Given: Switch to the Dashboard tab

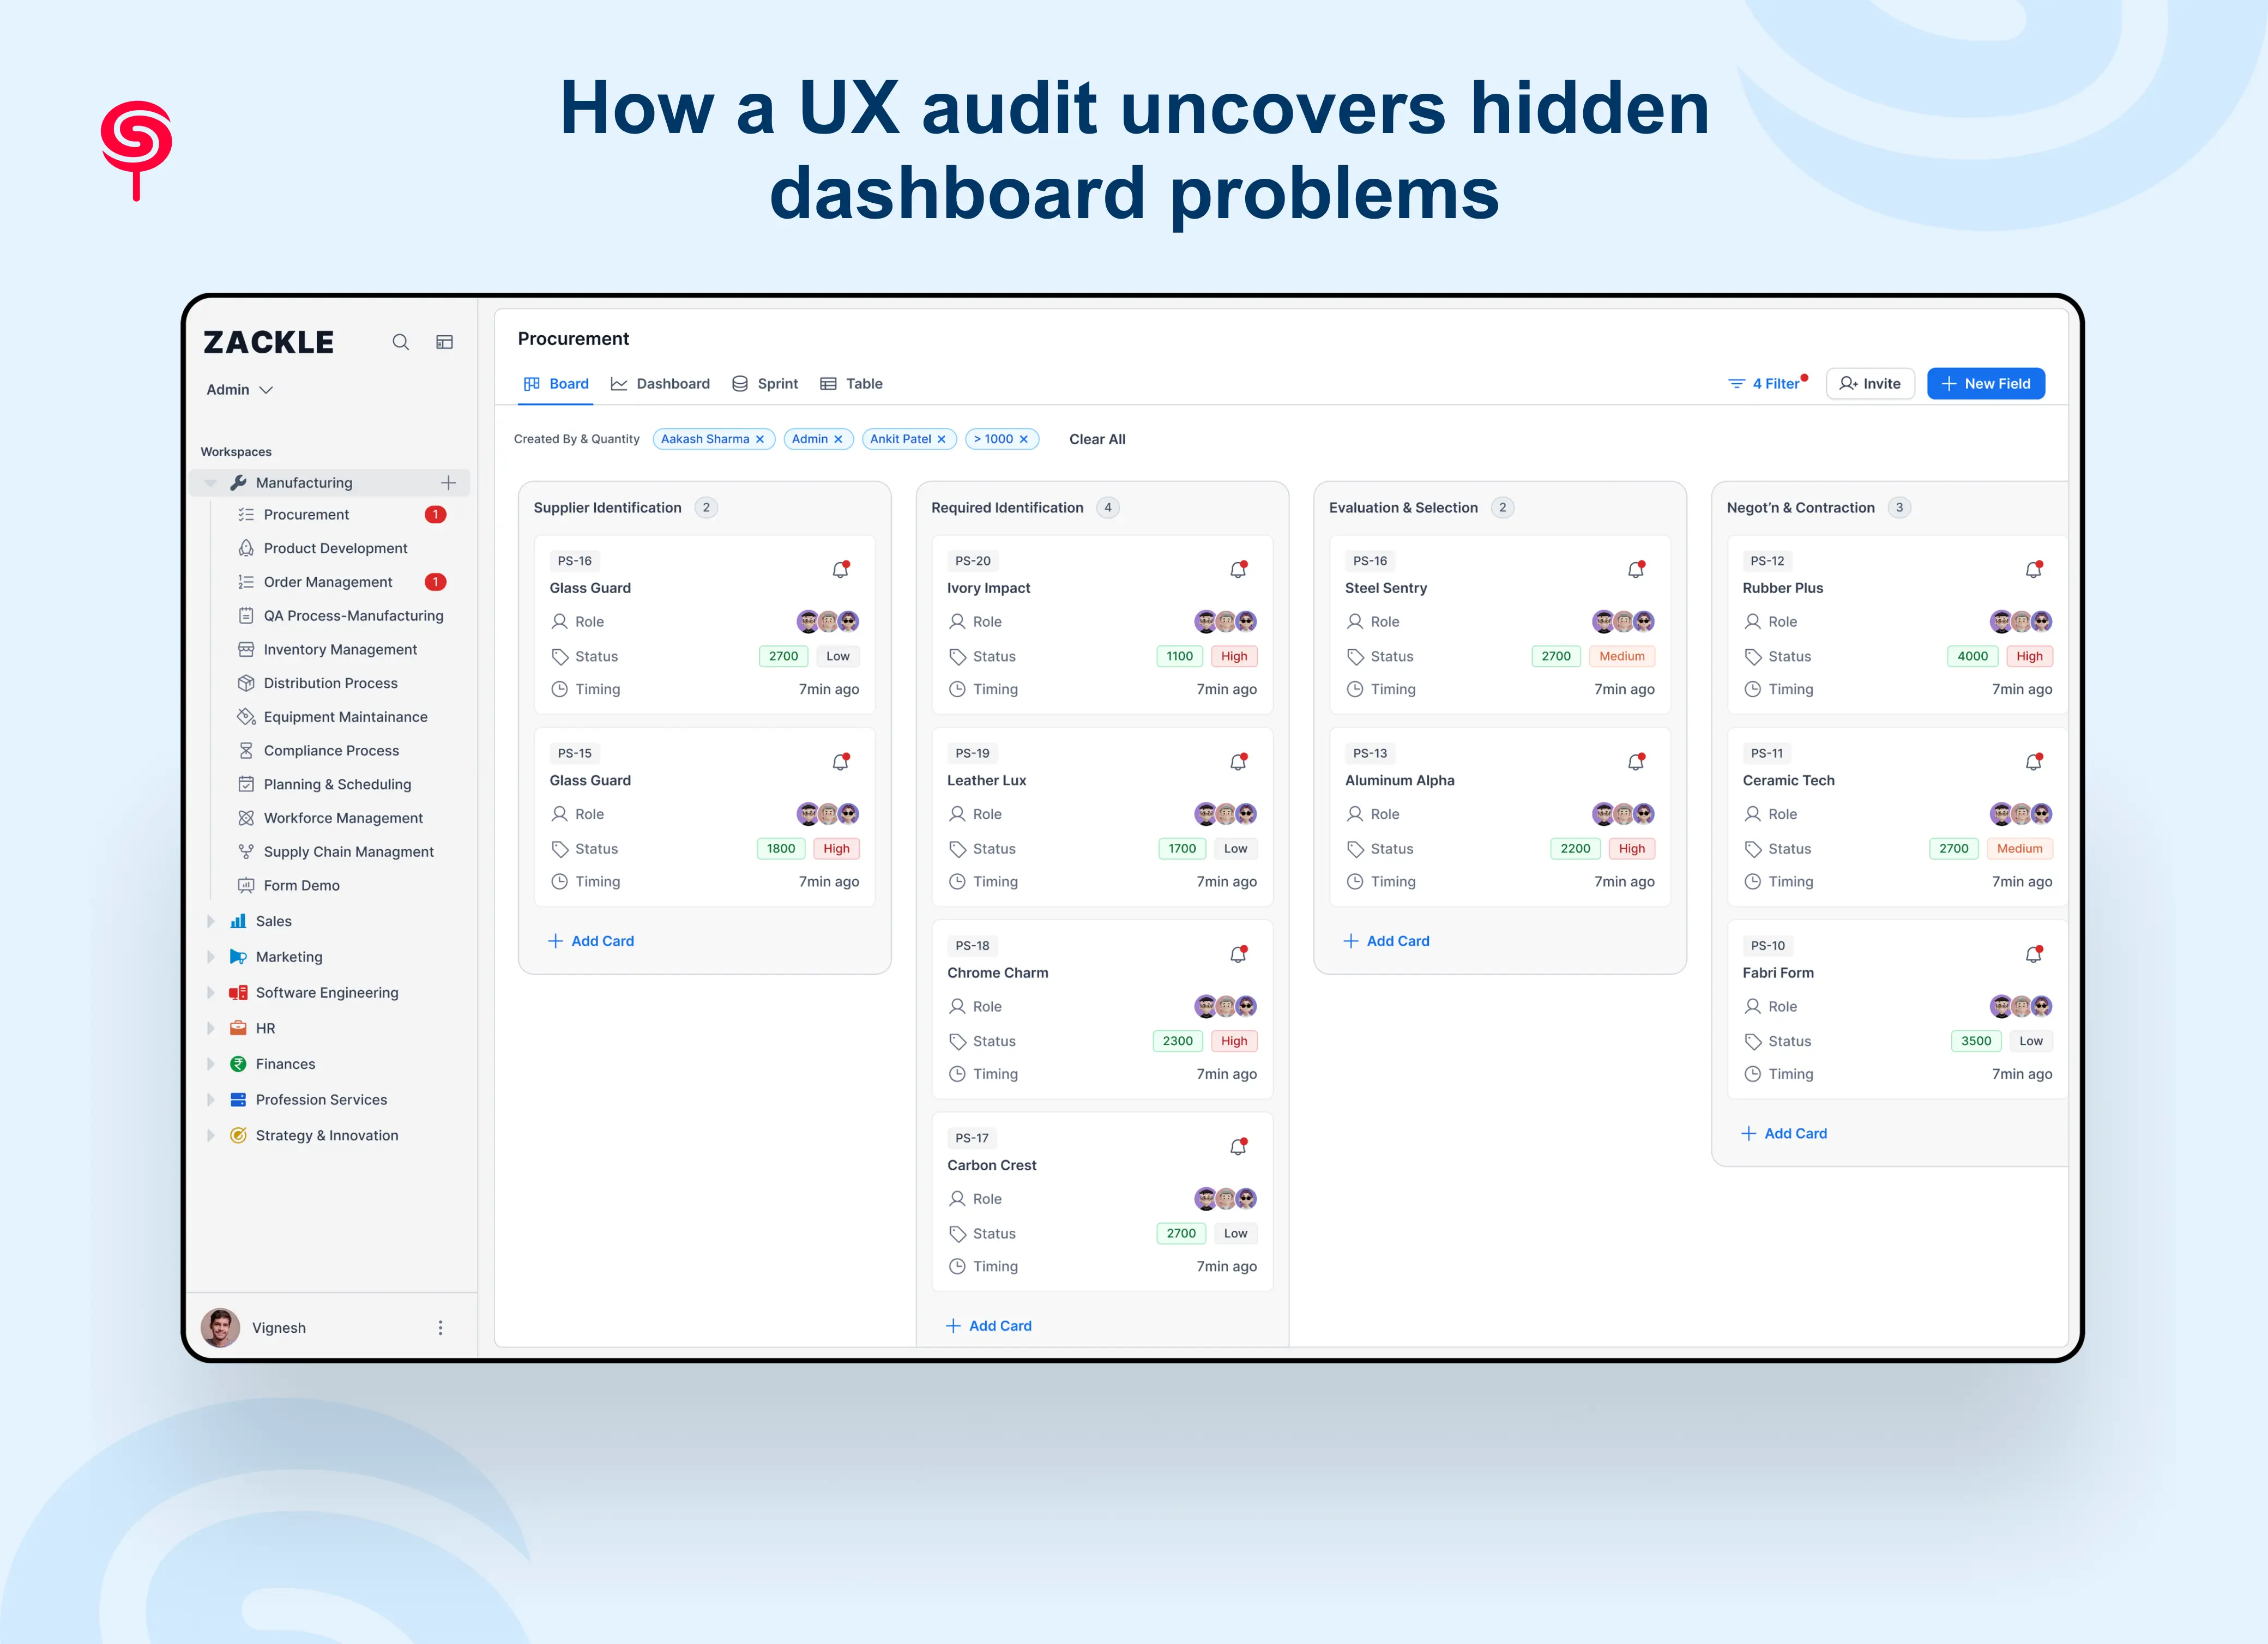Looking at the screenshot, I should pyautogui.click(x=660, y=384).
